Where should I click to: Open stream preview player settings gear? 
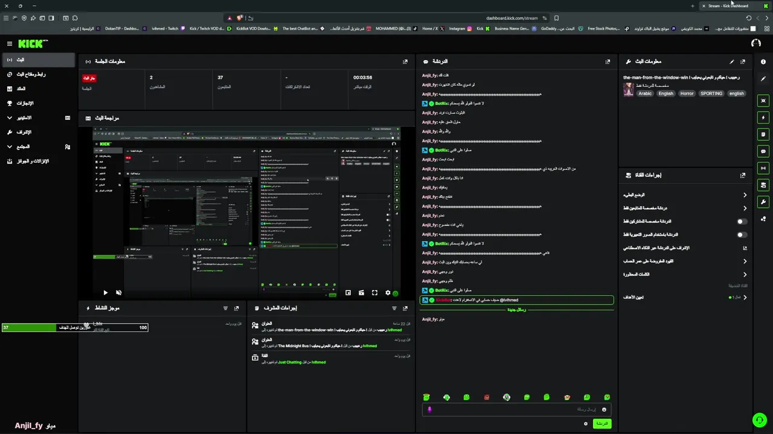click(x=388, y=293)
